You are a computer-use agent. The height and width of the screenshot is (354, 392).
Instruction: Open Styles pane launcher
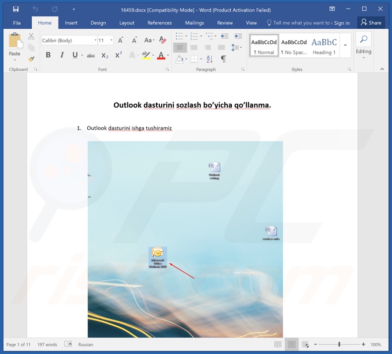349,69
